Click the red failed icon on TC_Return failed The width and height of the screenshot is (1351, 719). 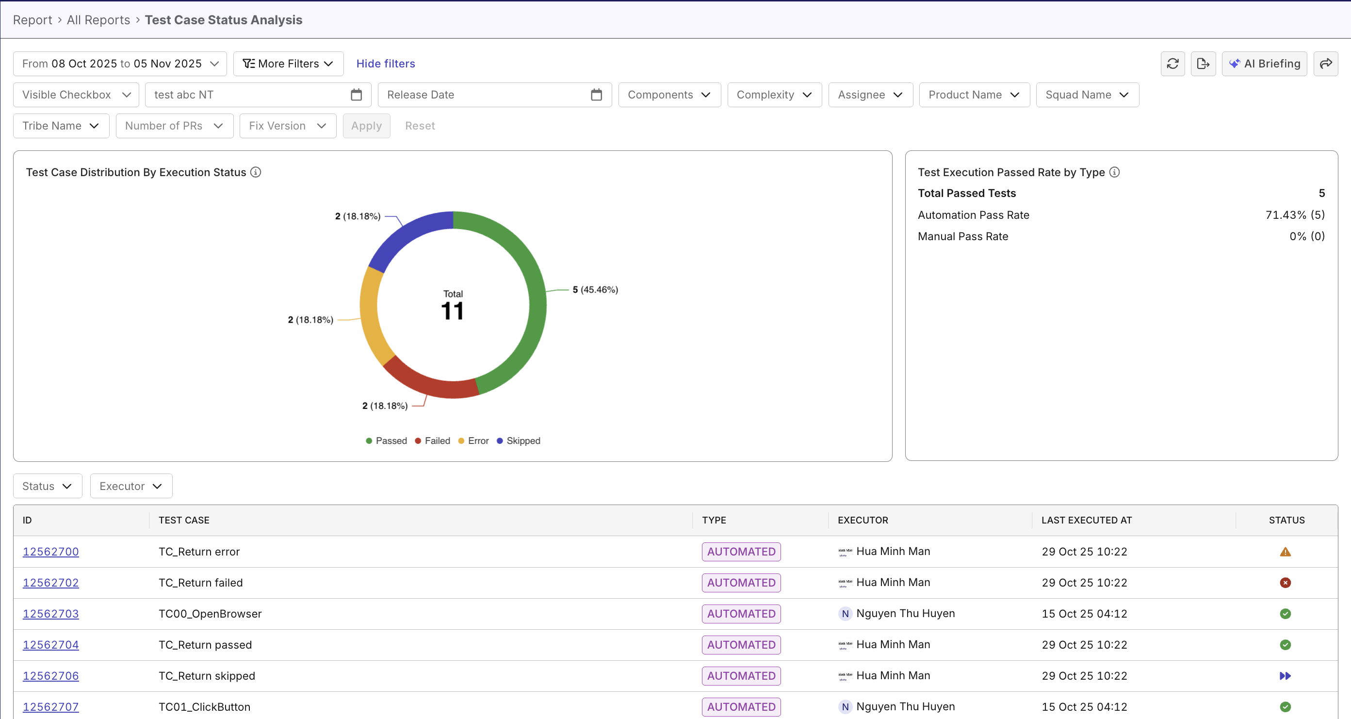(1286, 582)
